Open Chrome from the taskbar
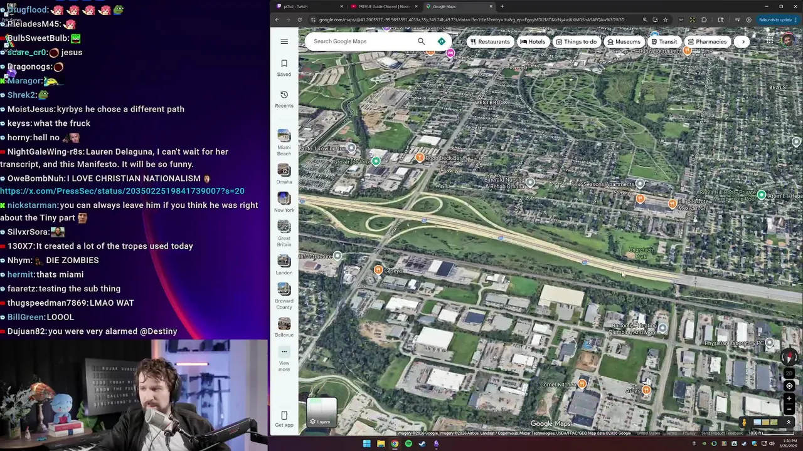The height and width of the screenshot is (451, 803). pyautogui.click(x=395, y=444)
